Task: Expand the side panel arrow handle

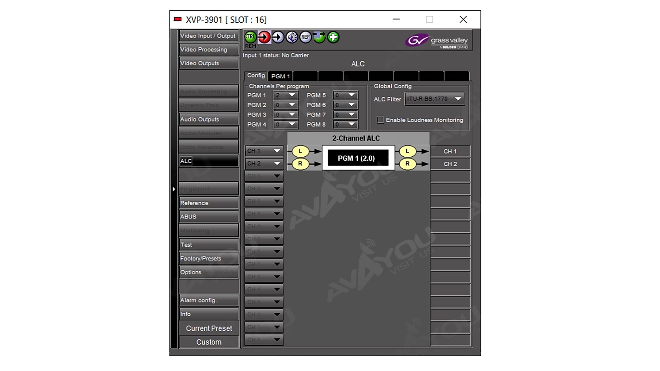Action: [174, 189]
